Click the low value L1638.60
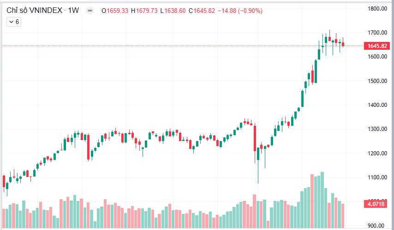The width and height of the screenshot is (394, 230). 173,11
